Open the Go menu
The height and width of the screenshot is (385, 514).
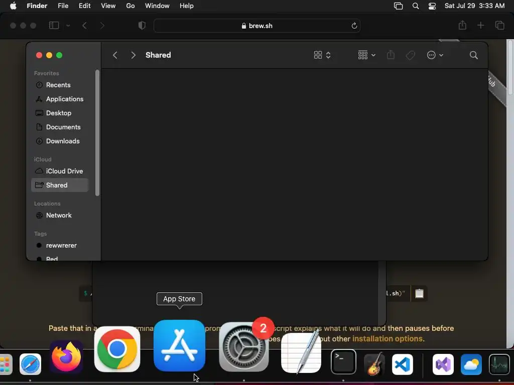pyautogui.click(x=131, y=6)
